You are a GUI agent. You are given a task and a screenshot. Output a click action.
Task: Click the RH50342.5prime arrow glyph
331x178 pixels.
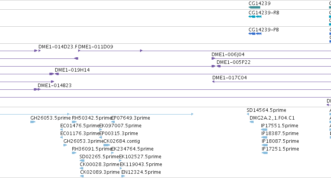(x=74, y=122)
